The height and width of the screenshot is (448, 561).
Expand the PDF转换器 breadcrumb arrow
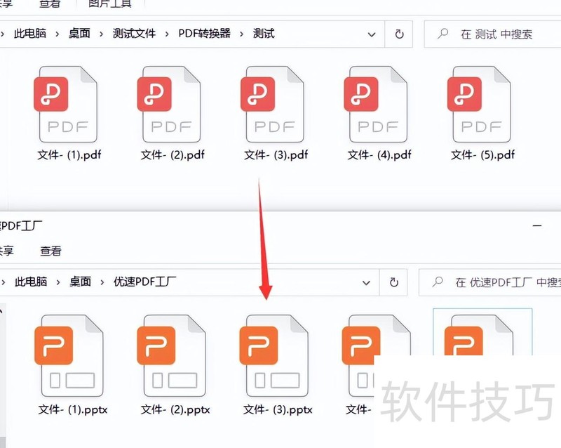tap(242, 34)
